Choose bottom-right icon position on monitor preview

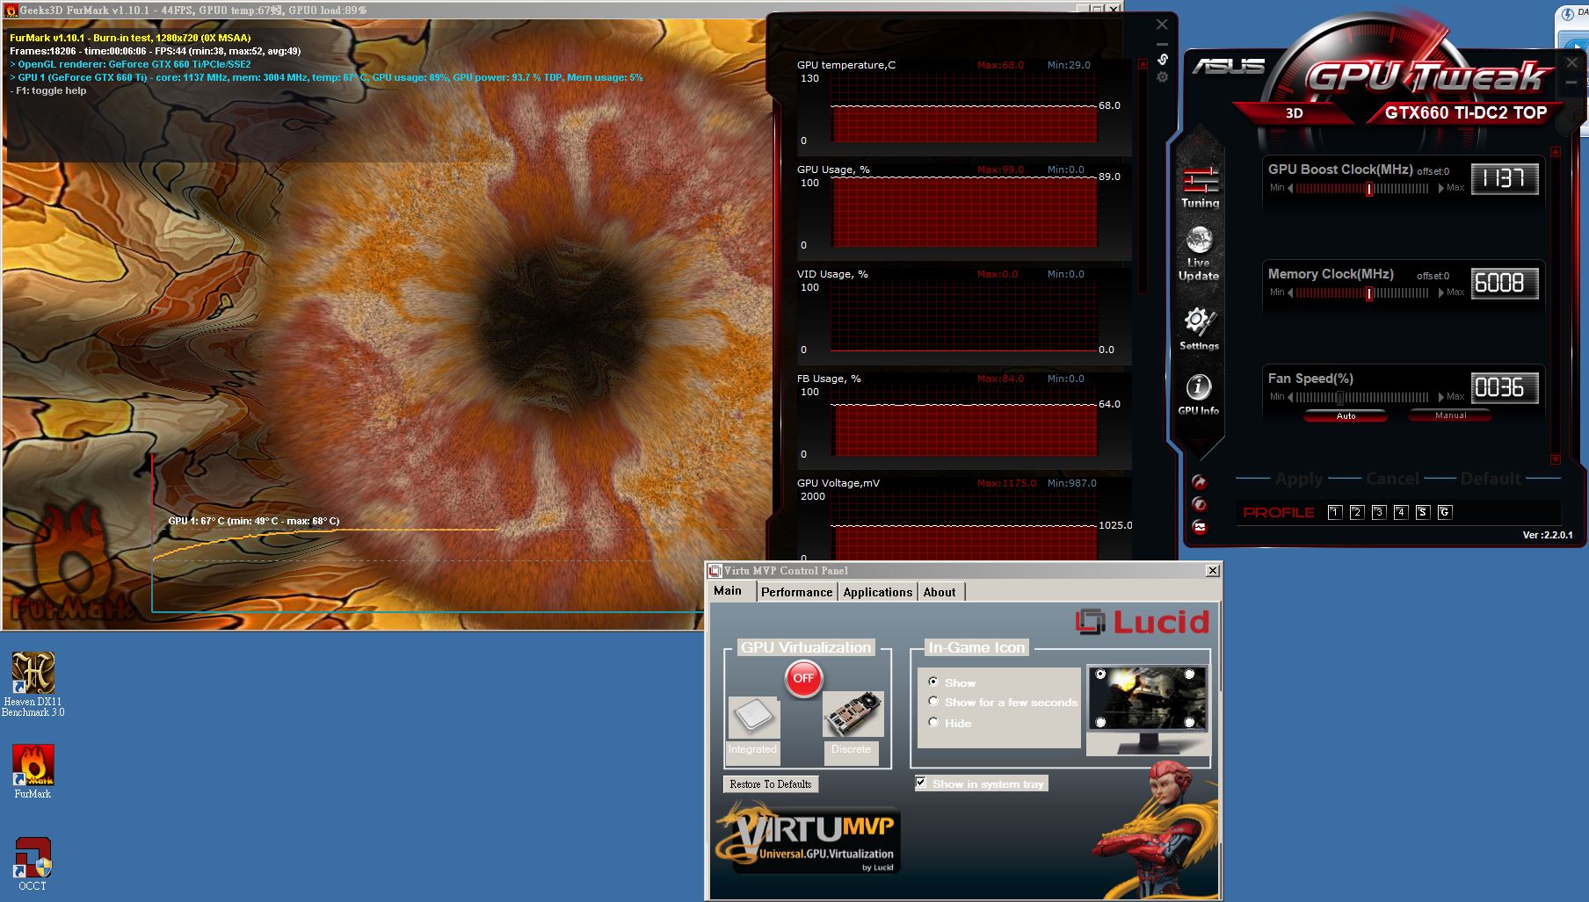pos(1189,722)
